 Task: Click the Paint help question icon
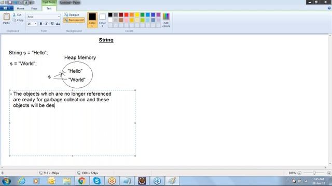coord(329,8)
